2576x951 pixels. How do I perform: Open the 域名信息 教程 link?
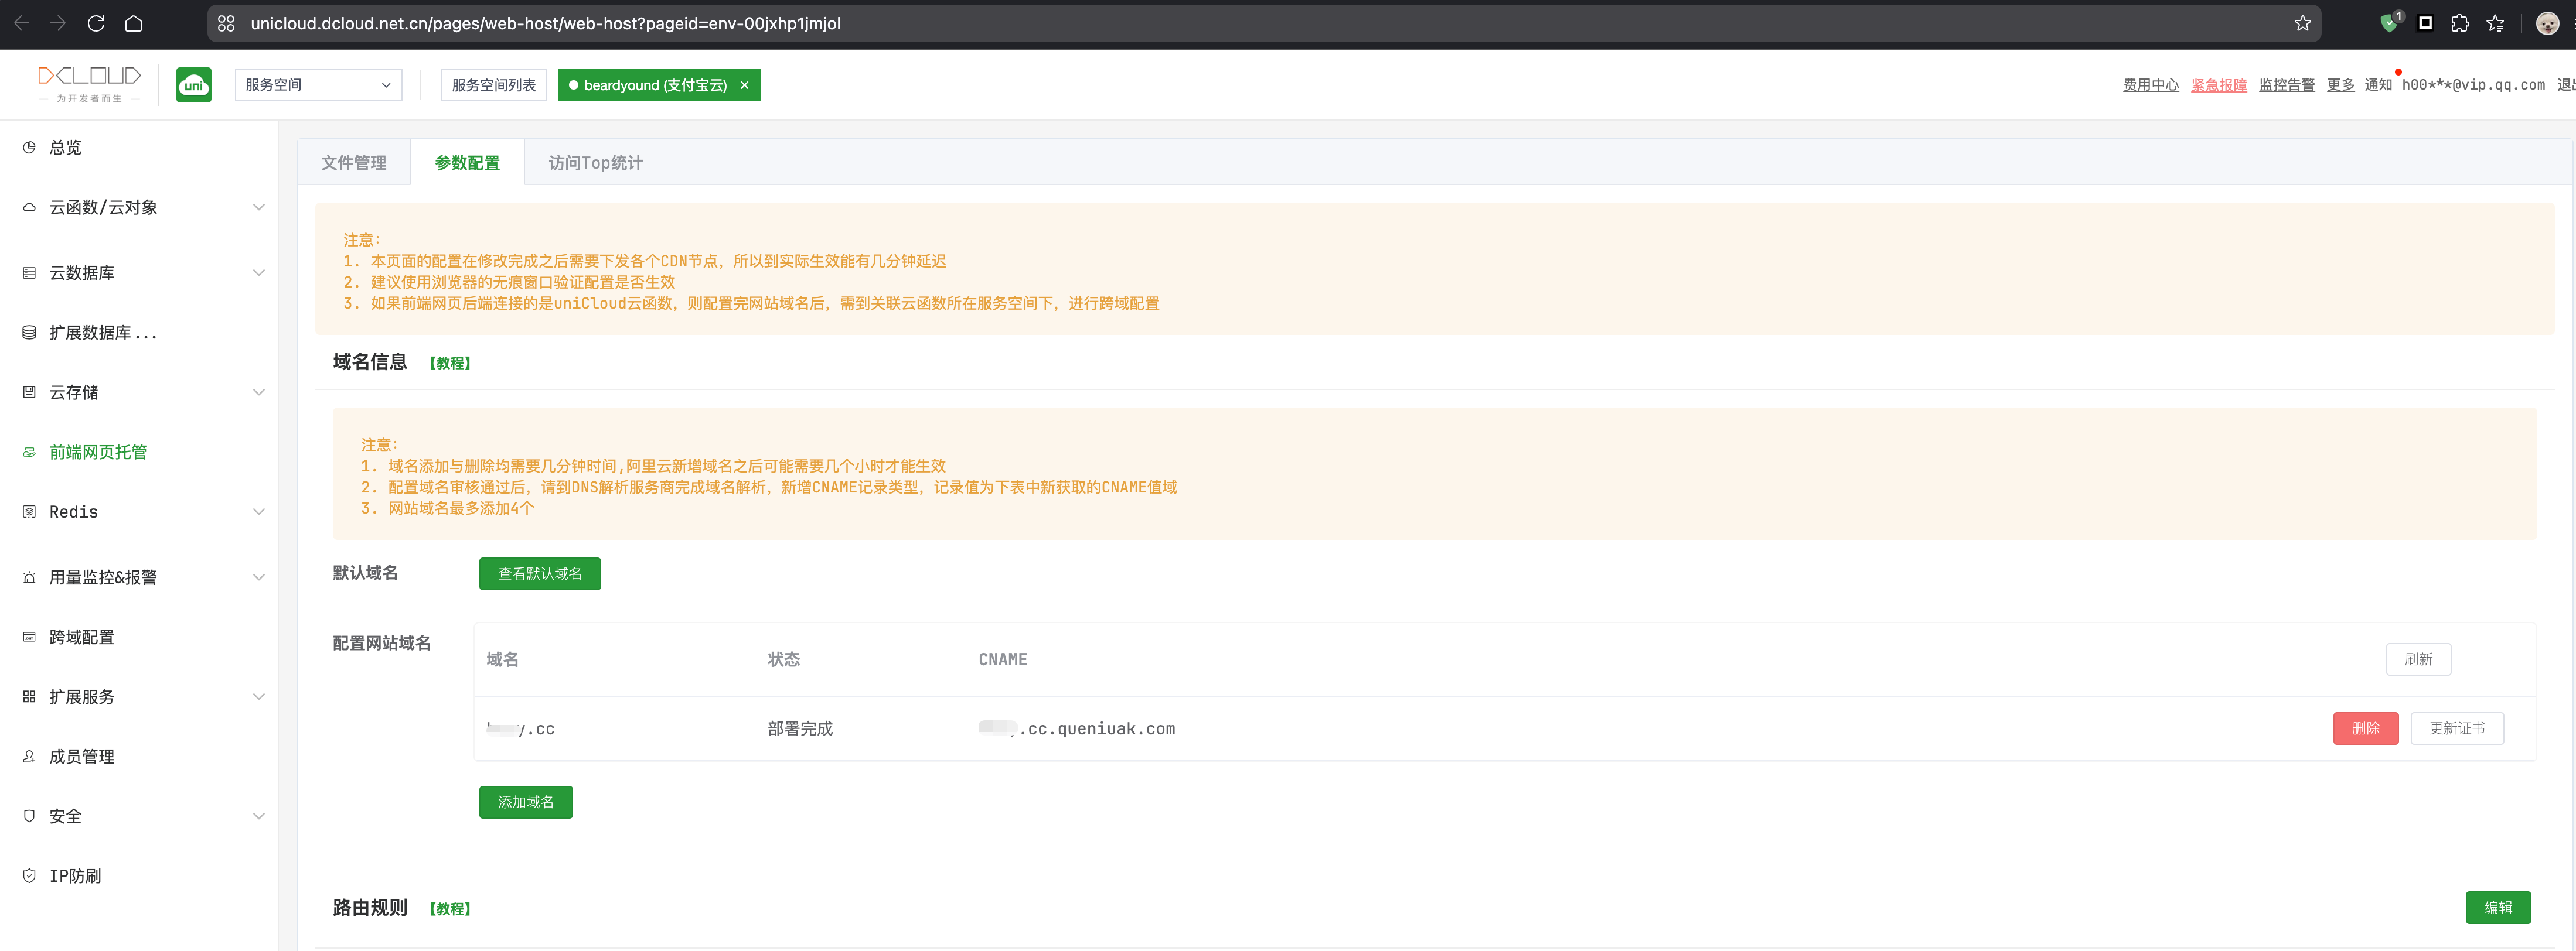click(450, 364)
